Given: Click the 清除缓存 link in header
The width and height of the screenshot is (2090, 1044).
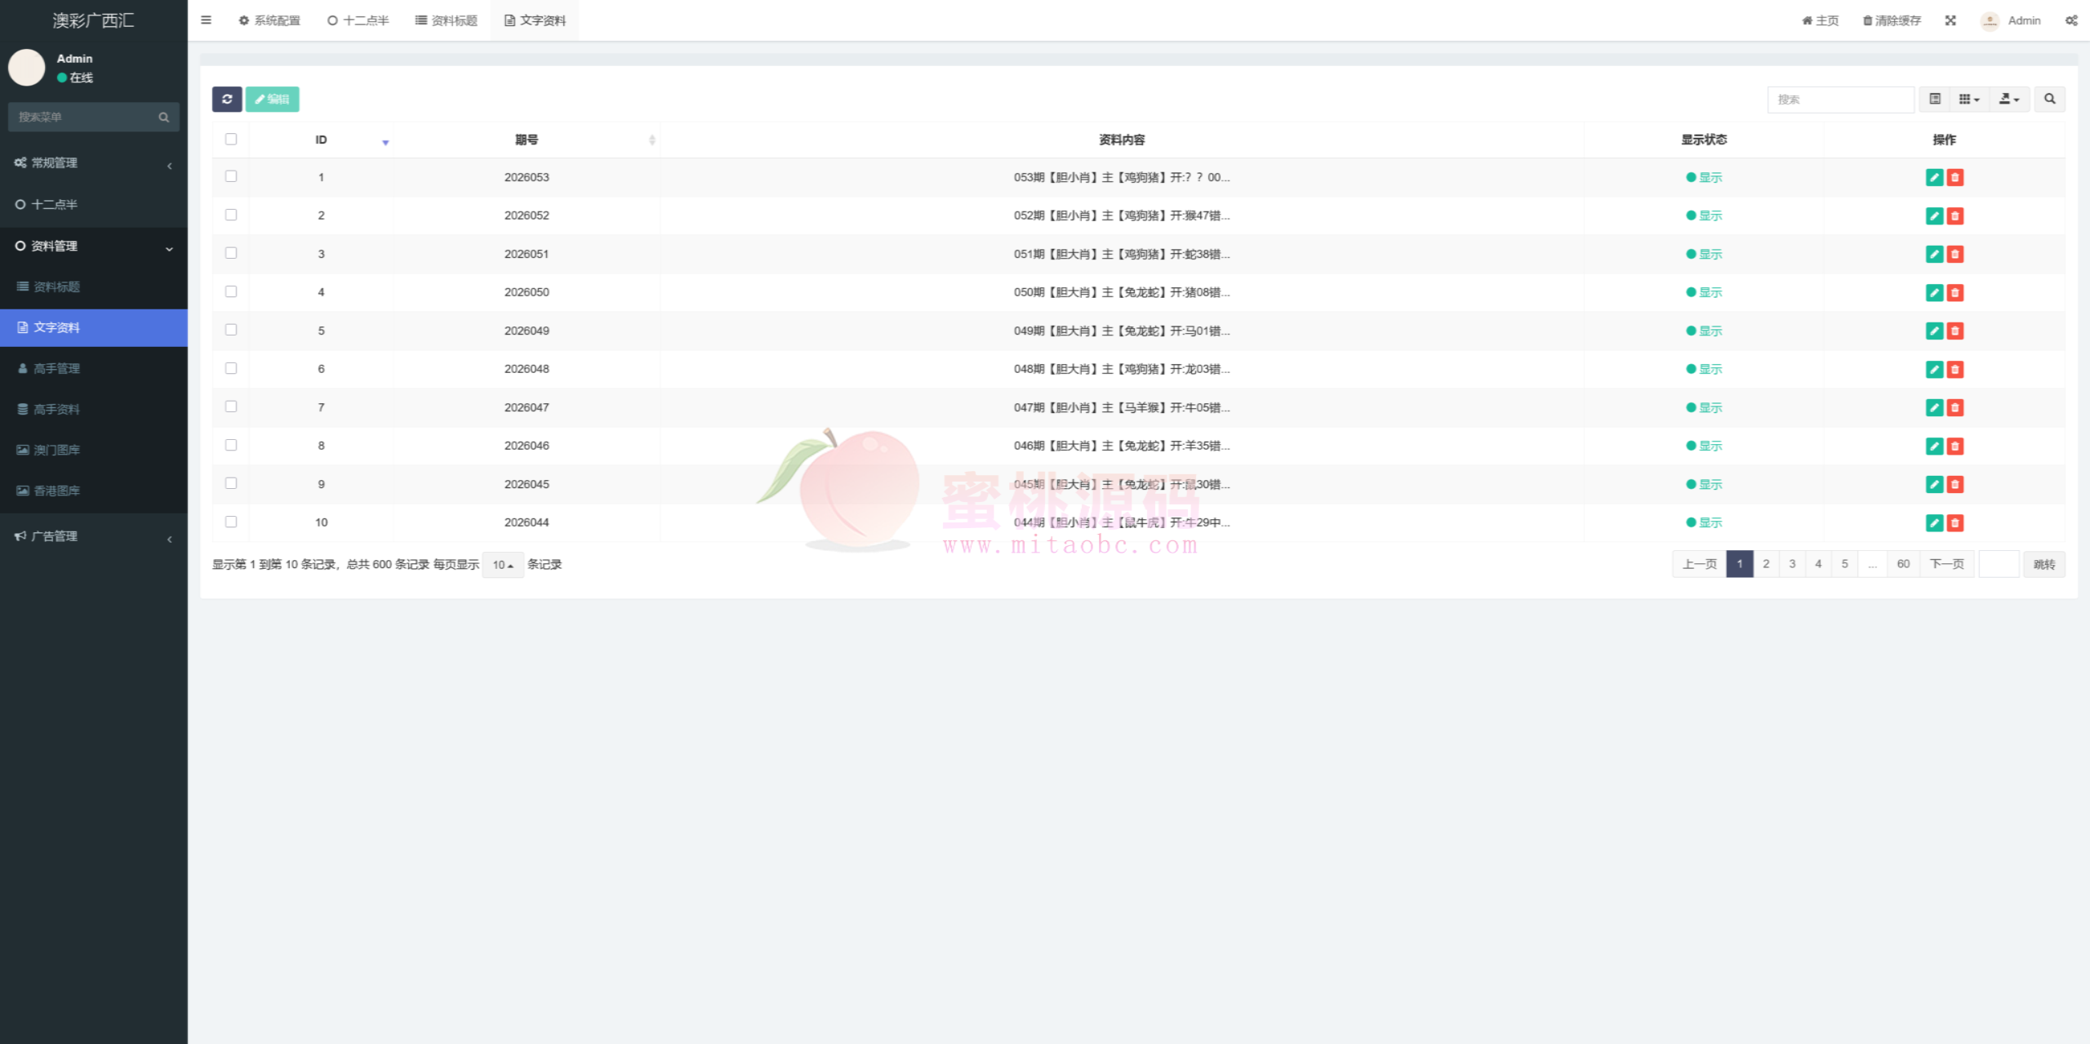Looking at the screenshot, I should tap(1892, 20).
